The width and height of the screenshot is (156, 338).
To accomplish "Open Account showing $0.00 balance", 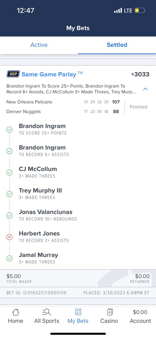I will 140,316.
